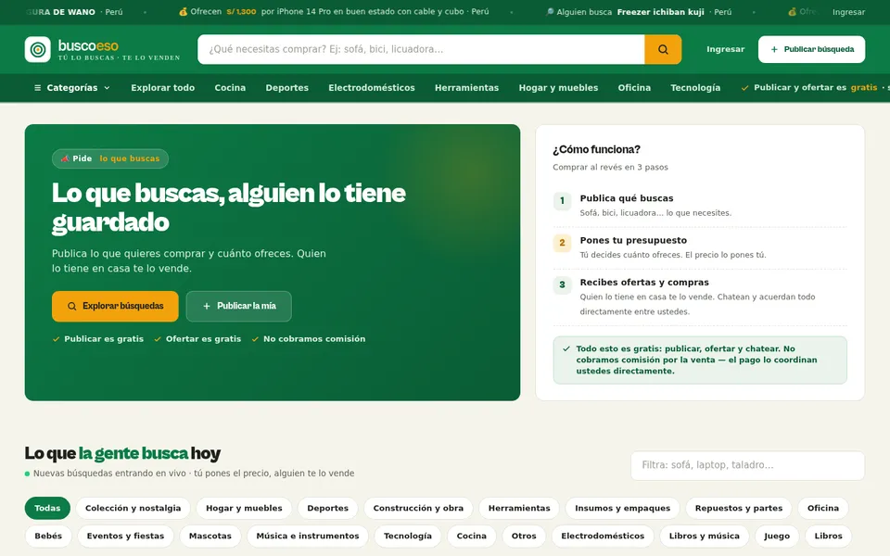Select Construcción y obra filter chip
Screen dimensions: 890x556
click(418, 509)
